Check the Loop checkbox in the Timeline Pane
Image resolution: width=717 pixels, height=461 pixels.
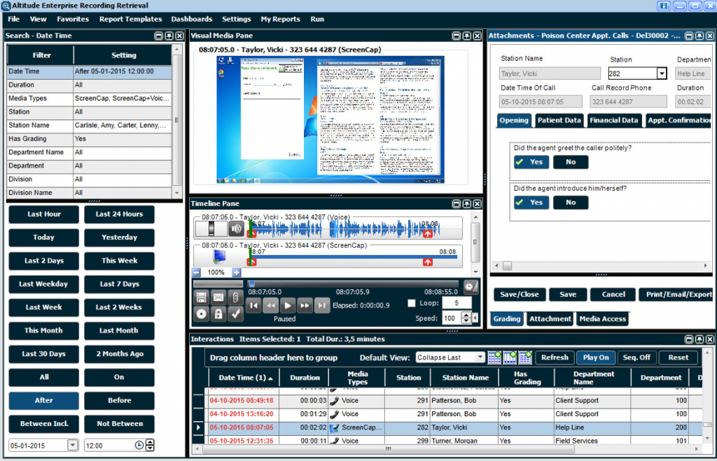pos(411,302)
